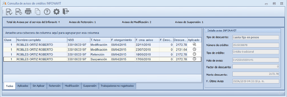Image resolution: width=287 pixels, height=97 pixels.
Task: Click the Monto descuento field
Action: [255, 74]
